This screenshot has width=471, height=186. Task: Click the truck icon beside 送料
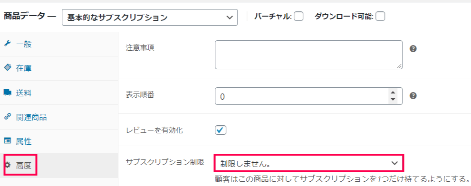[7, 93]
